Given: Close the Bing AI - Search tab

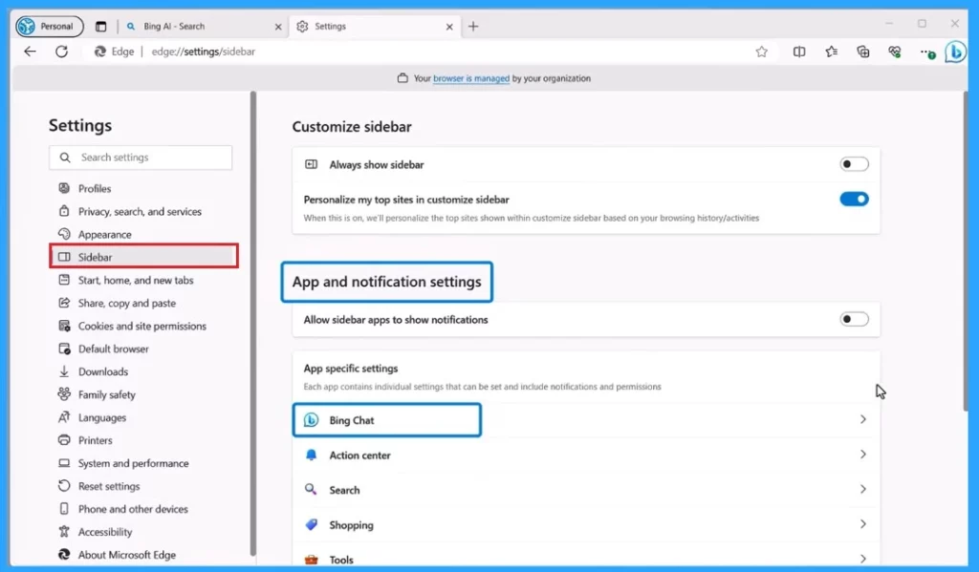Looking at the screenshot, I should [x=278, y=27].
